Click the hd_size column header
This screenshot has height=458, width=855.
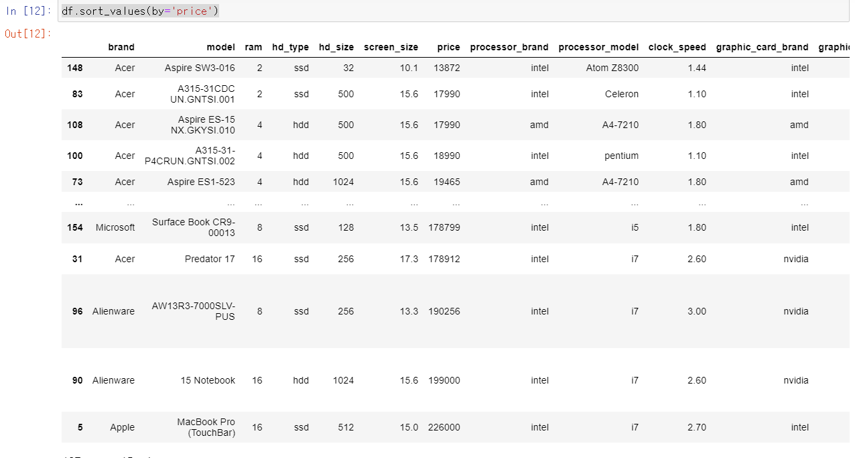click(x=336, y=47)
